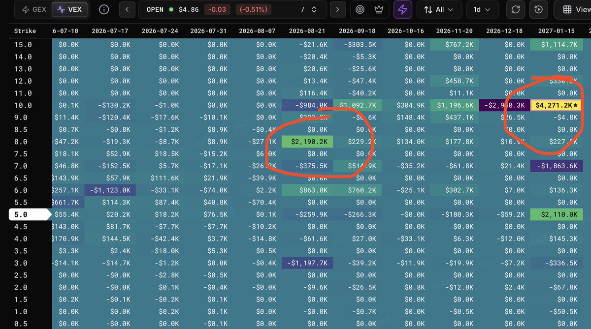Screen dimensions: 591x329
Task: Go to previous ticker with left chevron
Action: point(127,9)
